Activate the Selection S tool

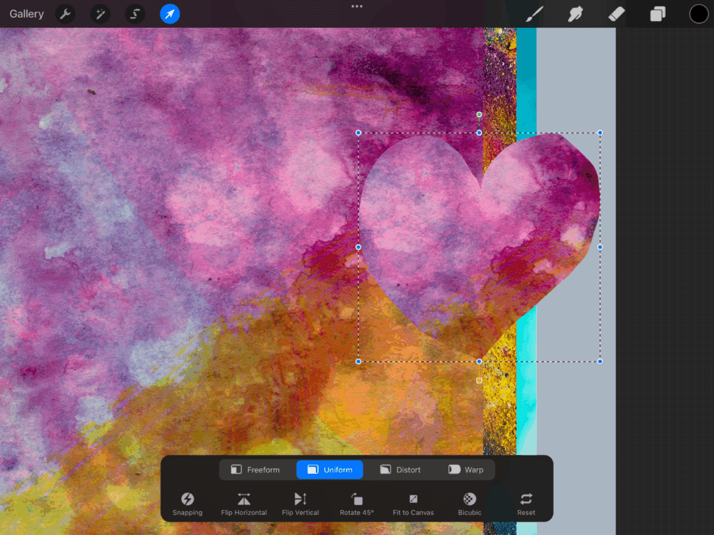135,14
